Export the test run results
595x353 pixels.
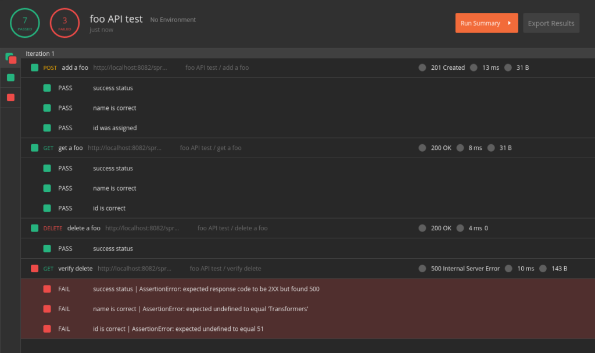[x=551, y=23]
